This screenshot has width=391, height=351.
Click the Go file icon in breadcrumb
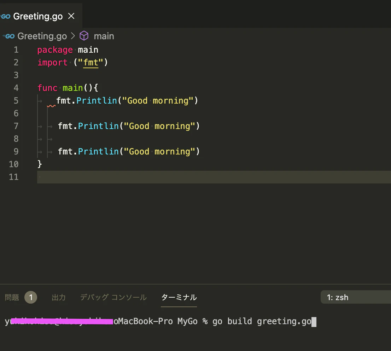click(8, 36)
